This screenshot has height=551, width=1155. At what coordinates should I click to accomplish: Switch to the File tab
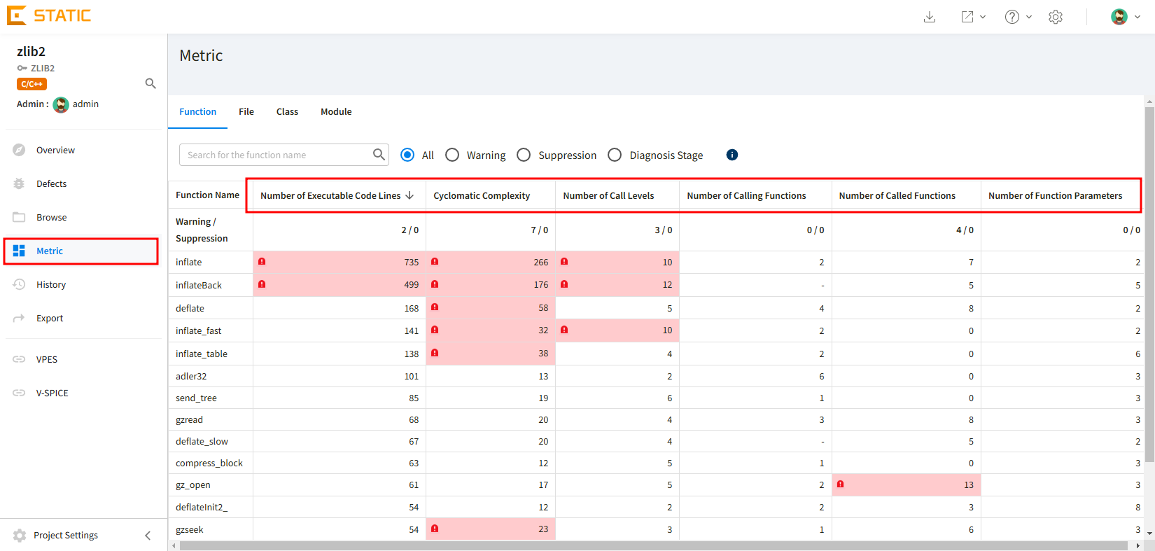246,112
